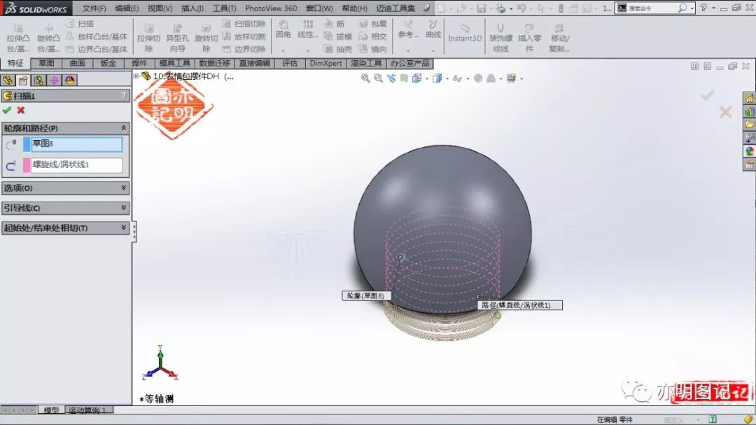The image size is (756, 425).
Task: Open the DimXpertManager tab icon
Action: tap(54, 80)
